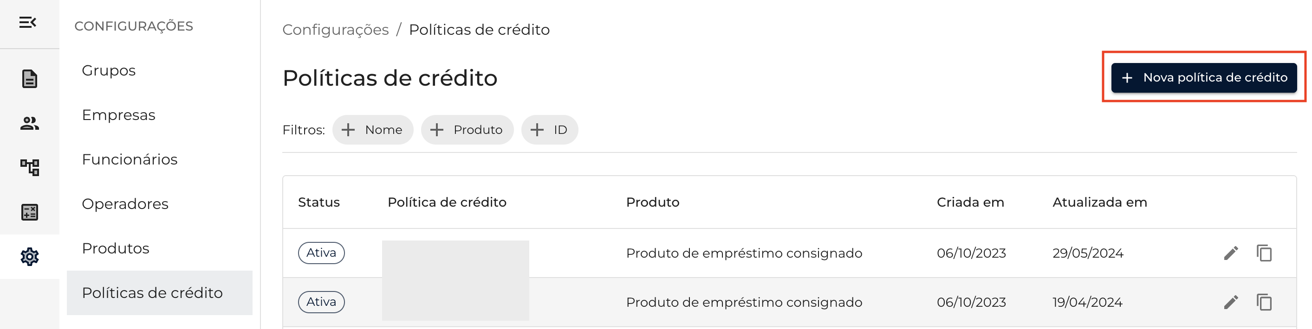Edit the policy updated 19/04/2024
The image size is (1312, 329).
coord(1230,302)
